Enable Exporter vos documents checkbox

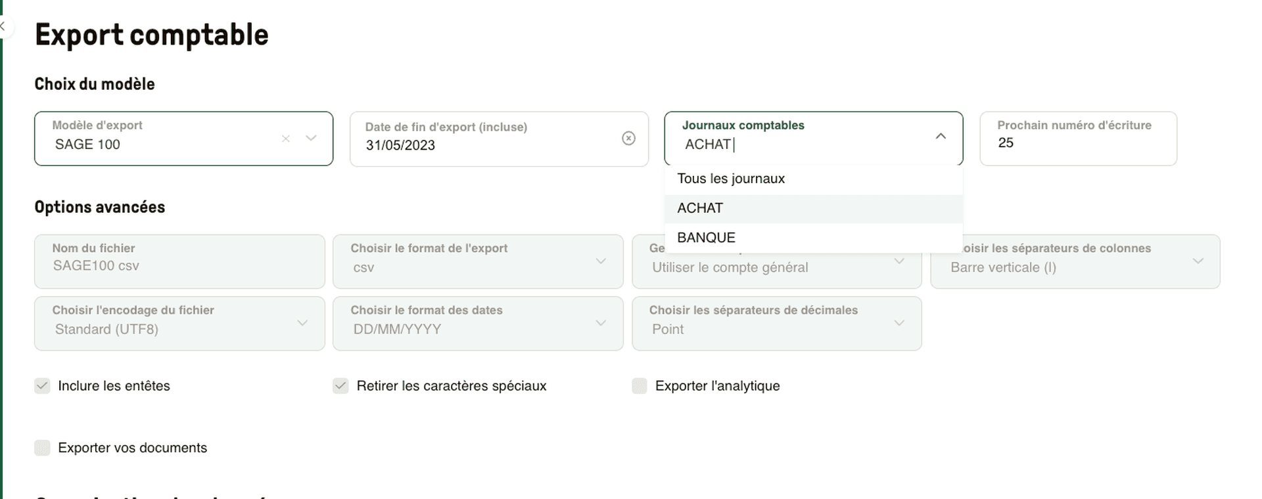pyautogui.click(x=42, y=448)
